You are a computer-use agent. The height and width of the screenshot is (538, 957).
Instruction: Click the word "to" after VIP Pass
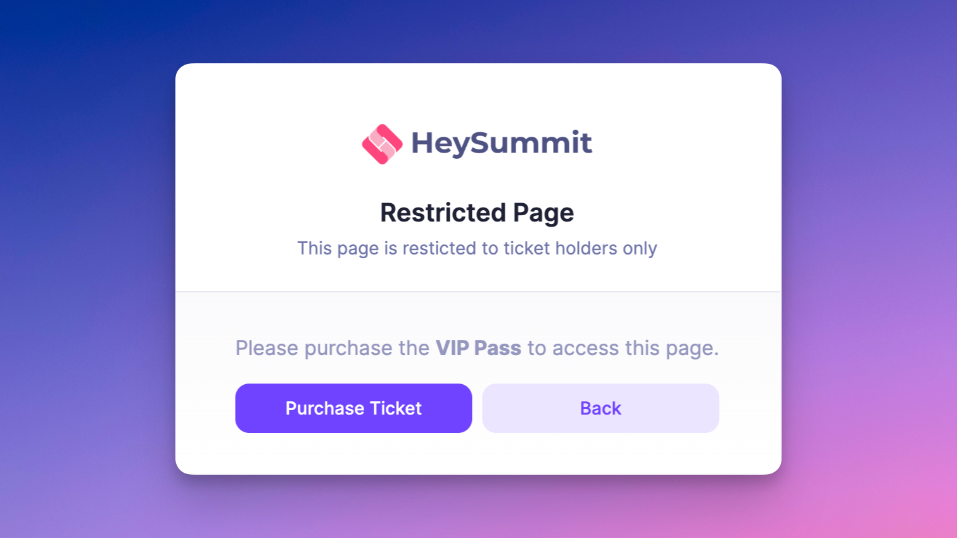click(x=536, y=348)
